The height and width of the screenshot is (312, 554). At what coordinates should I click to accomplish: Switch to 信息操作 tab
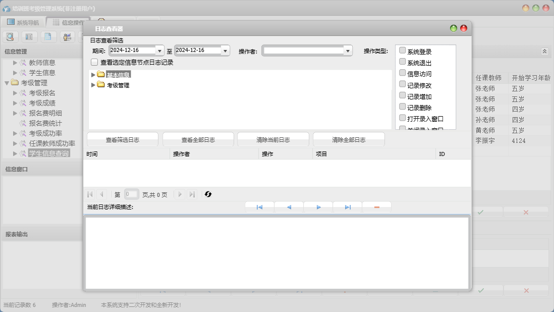click(x=68, y=22)
